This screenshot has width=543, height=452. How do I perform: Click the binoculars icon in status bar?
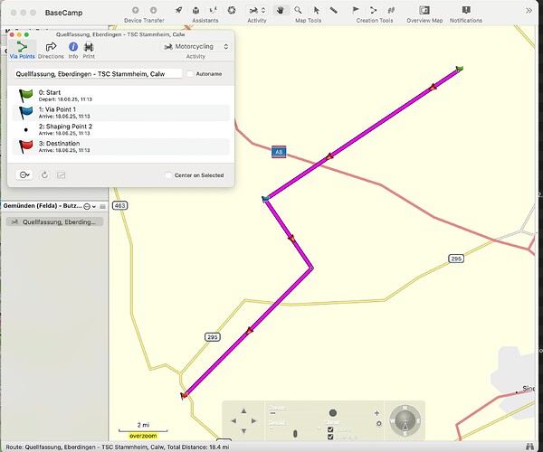529,447
